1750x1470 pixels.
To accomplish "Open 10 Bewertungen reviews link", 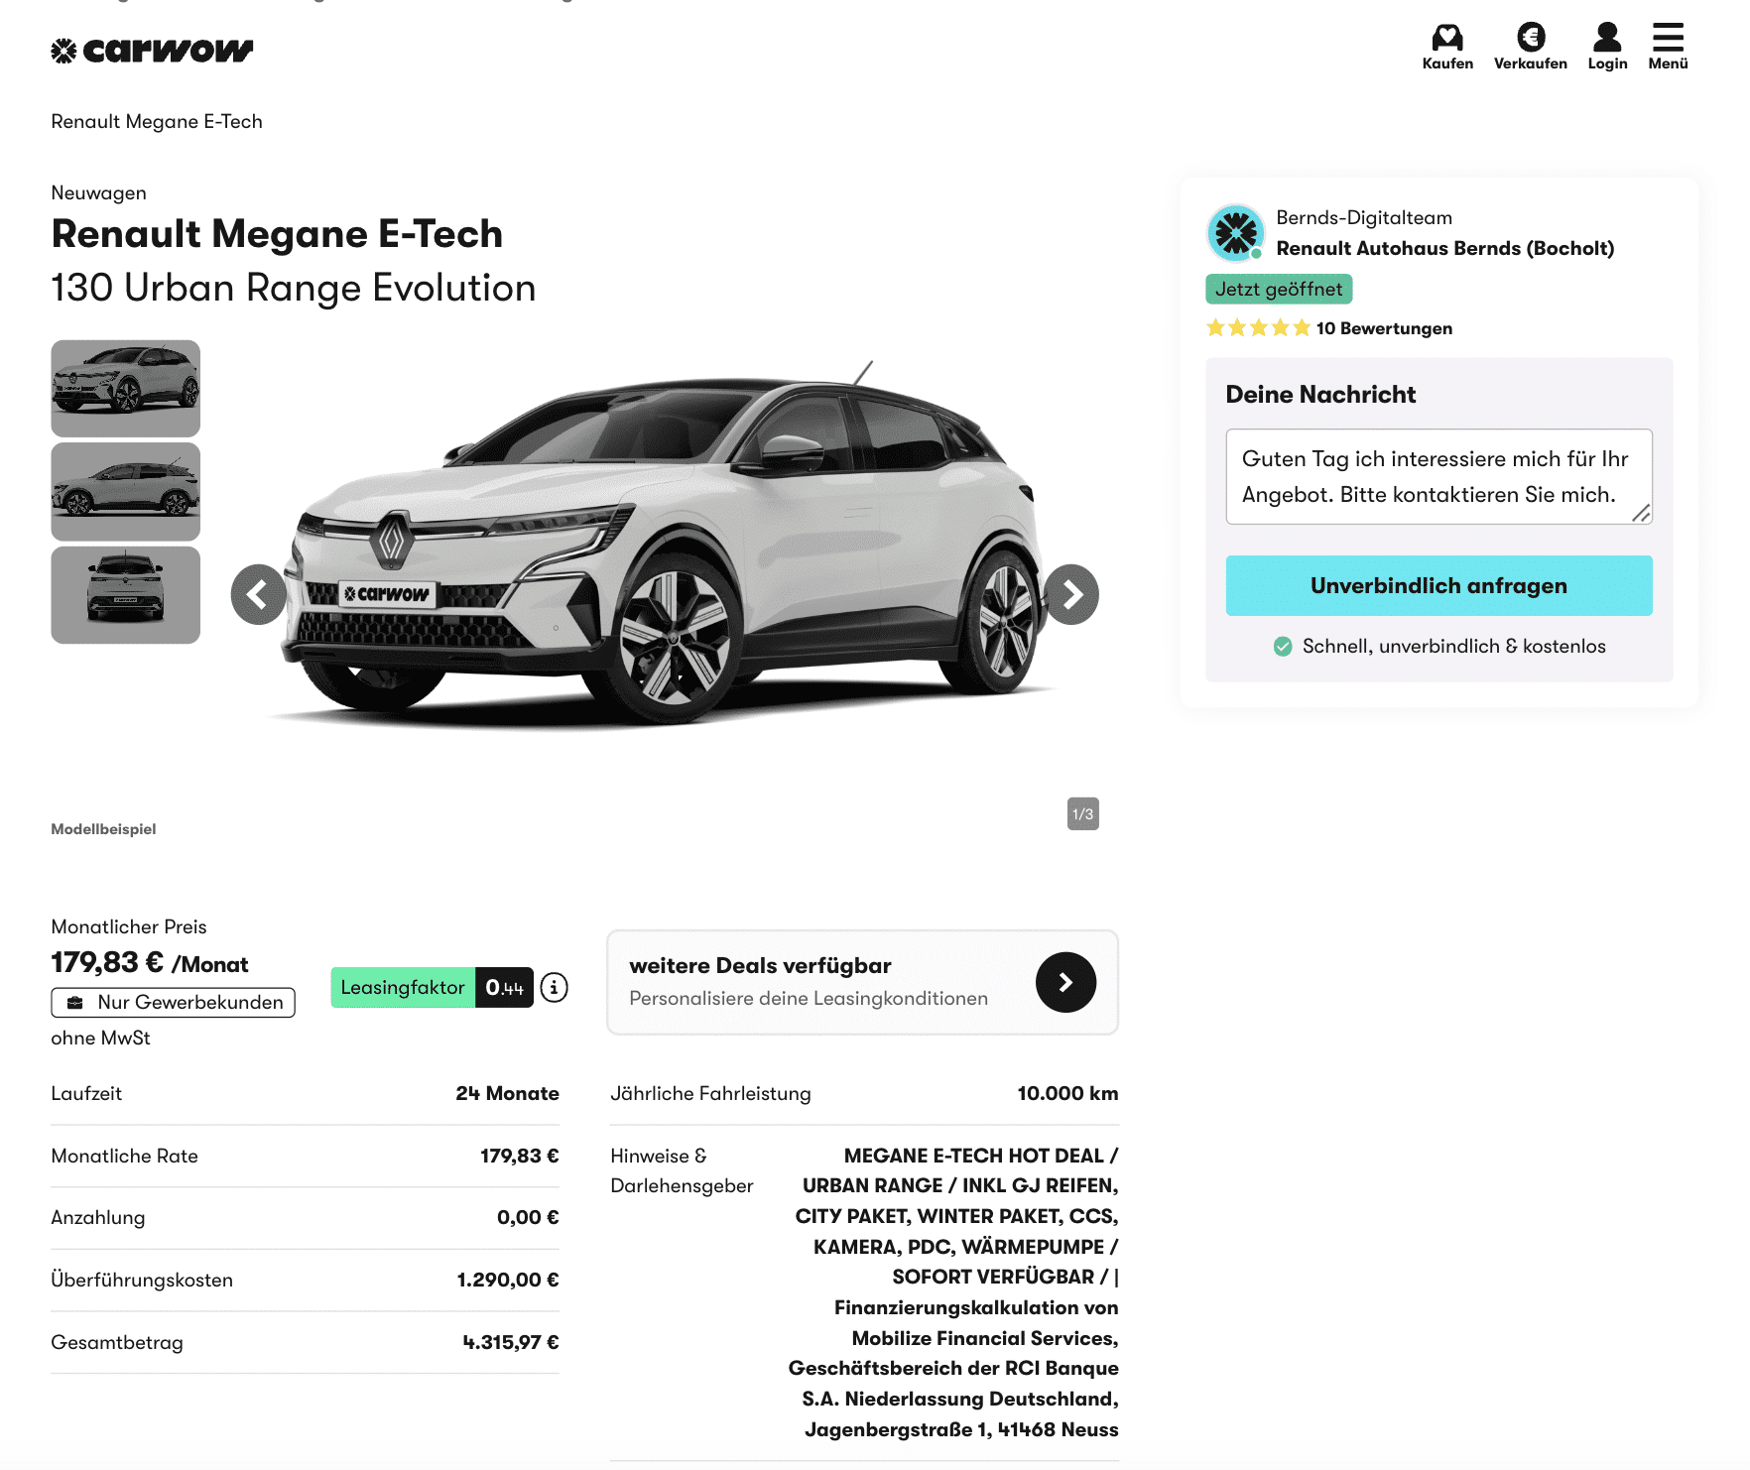I will pyautogui.click(x=1384, y=328).
